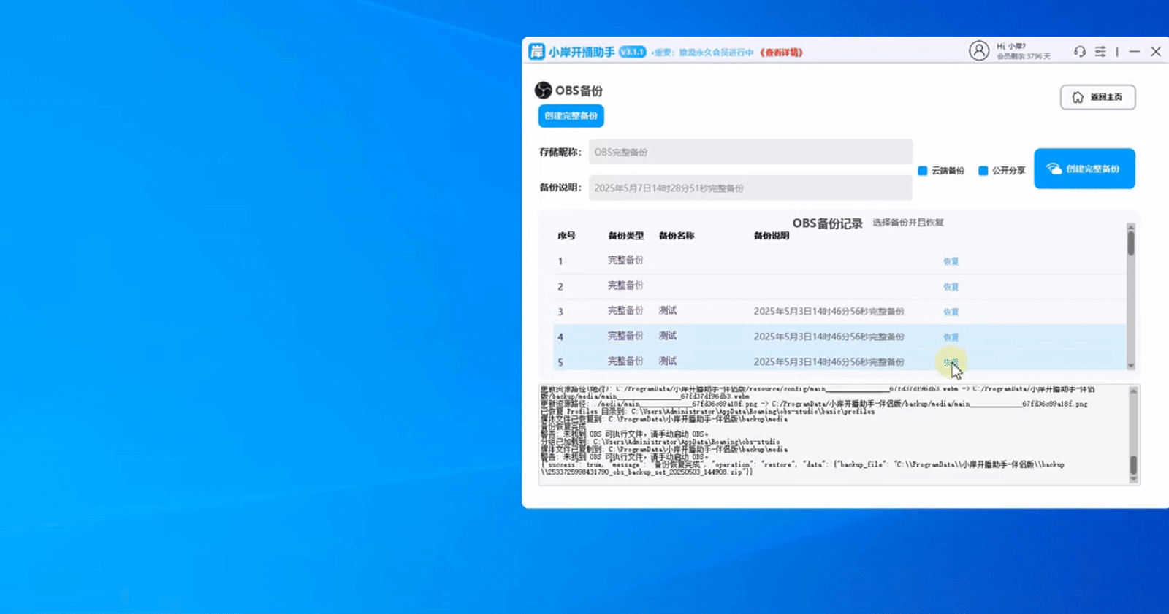The height and width of the screenshot is (614, 1169).
Task: Focus the 存储昵称 input field
Action: 750,152
